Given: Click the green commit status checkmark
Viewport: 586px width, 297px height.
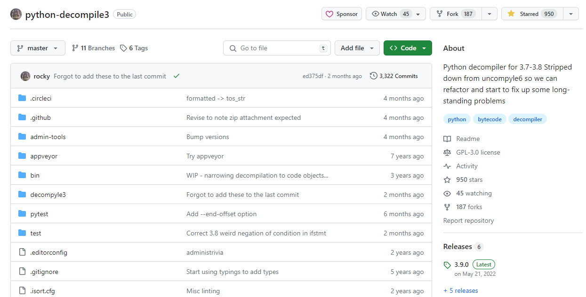Looking at the screenshot, I should [177, 76].
